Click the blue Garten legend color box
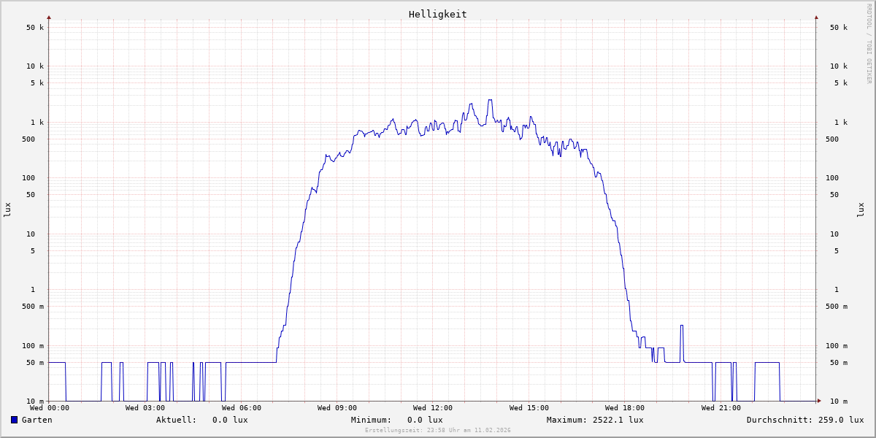 [x=14, y=420]
